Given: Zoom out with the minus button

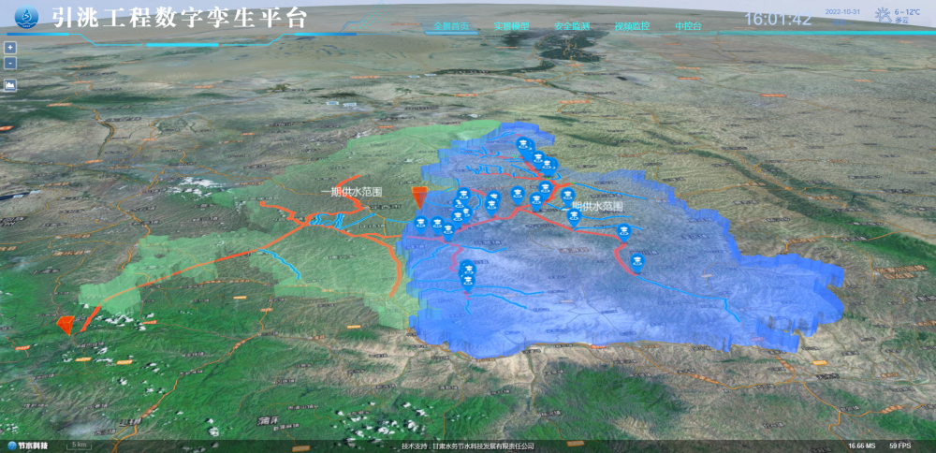Looking at the screenshot, I should click(x=9, y=63).
